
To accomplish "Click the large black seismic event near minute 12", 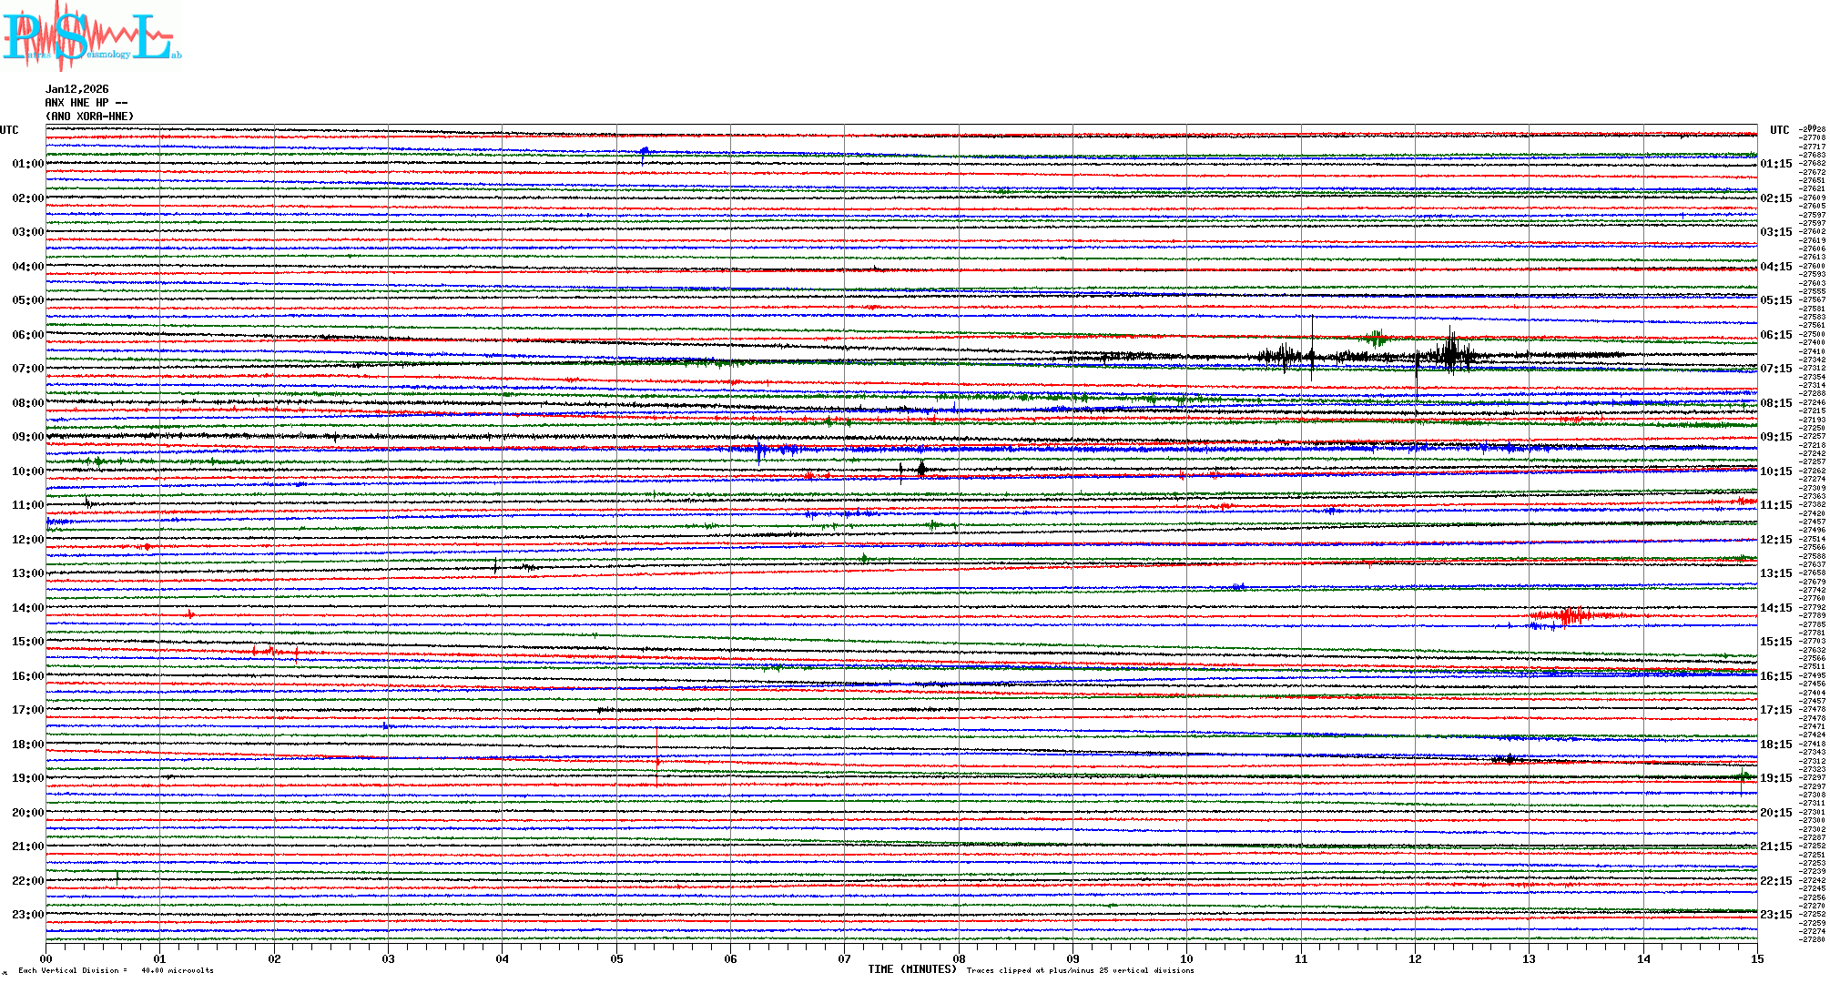I will tap(1450, 354).
